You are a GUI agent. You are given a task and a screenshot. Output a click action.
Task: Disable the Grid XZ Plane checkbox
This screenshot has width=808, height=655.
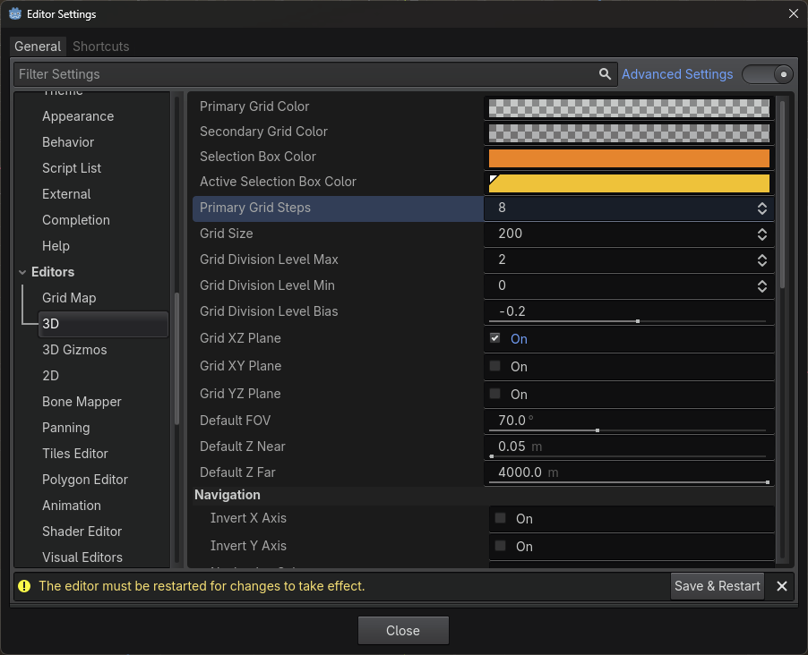click(494, 338)
